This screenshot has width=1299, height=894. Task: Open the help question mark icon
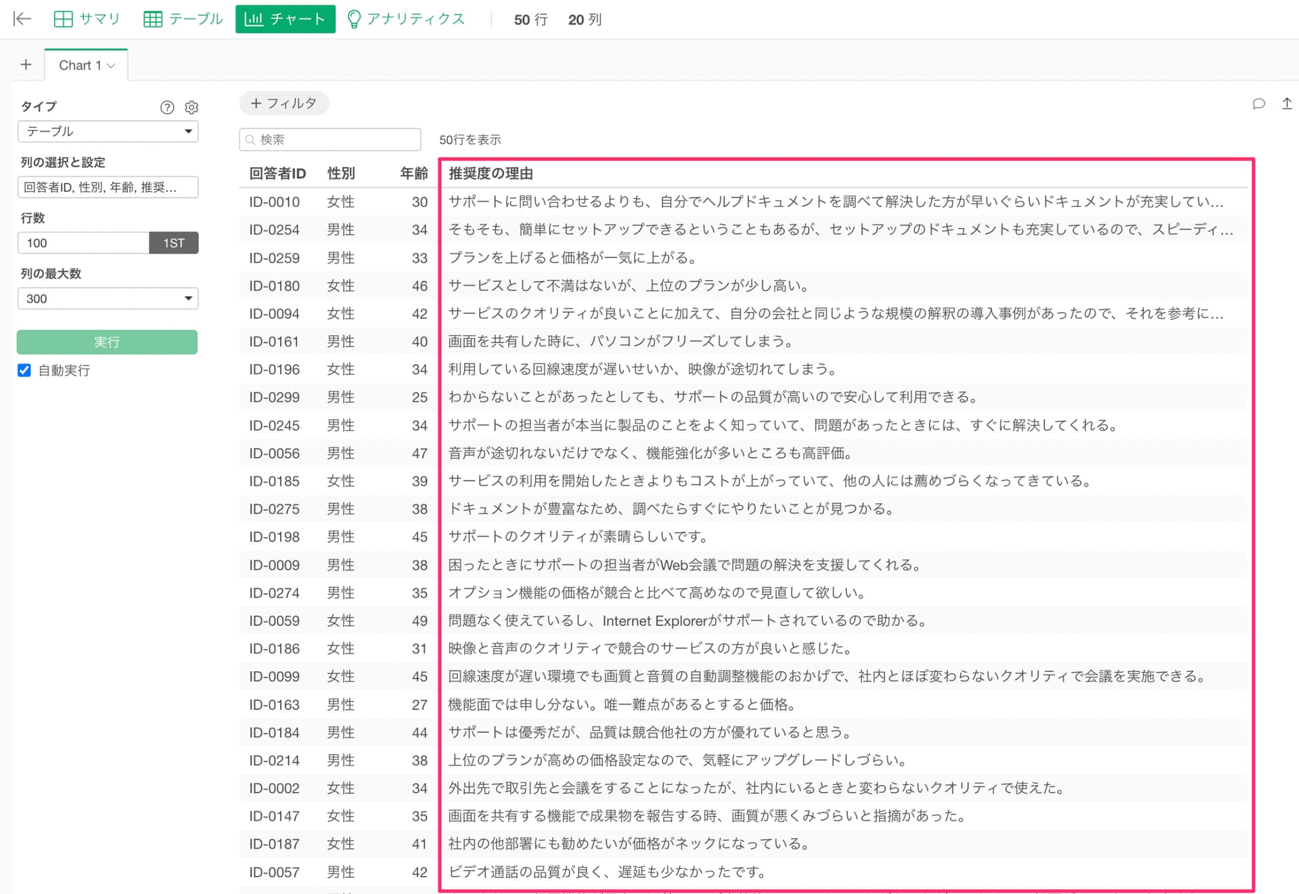point(167,107)
